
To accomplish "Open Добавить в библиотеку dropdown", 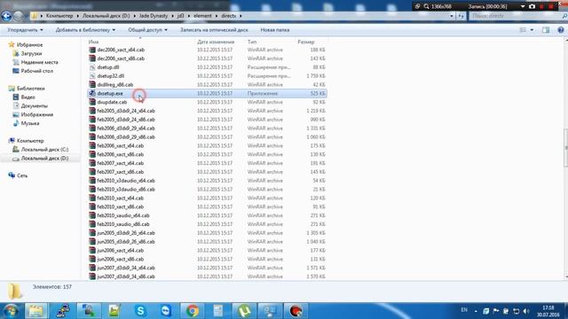I will pos(85,30).
